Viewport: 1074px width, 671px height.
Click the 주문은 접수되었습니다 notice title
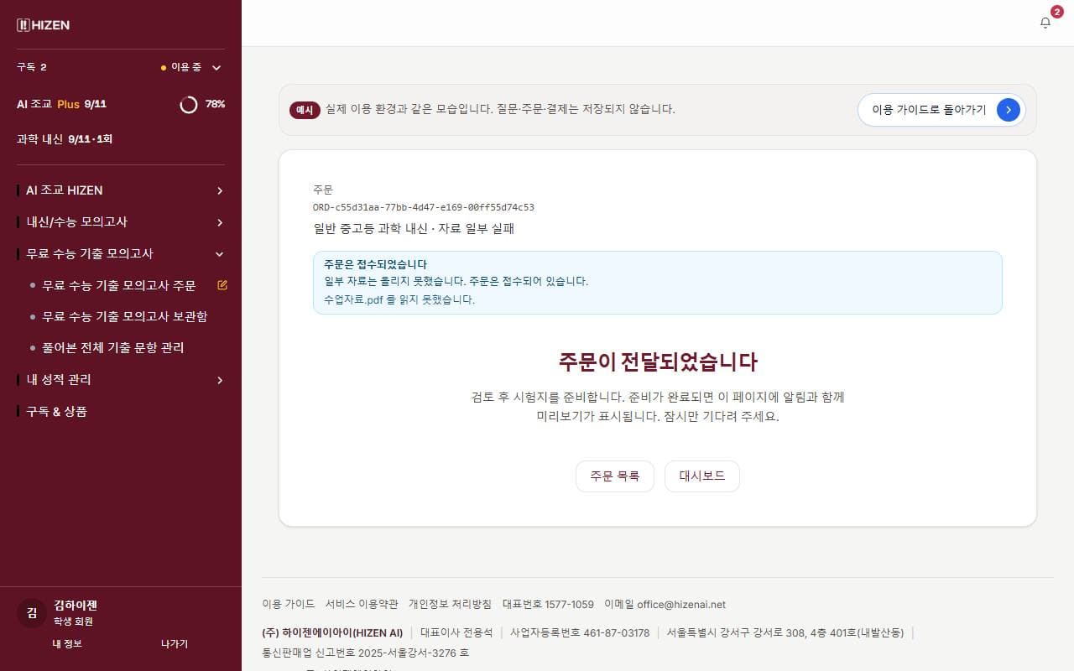point(375,264)
